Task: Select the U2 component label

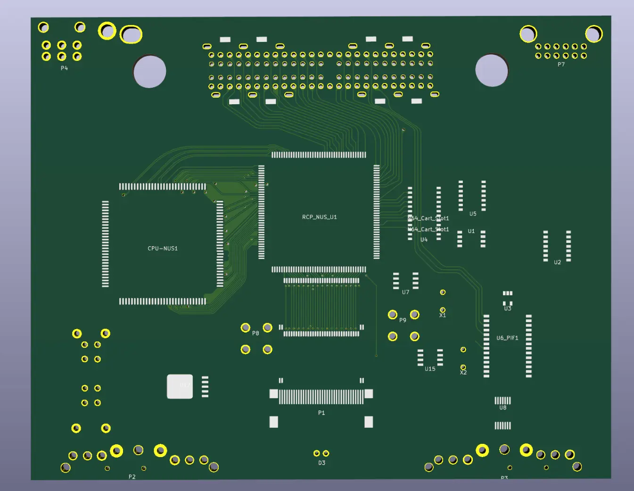Action: 558,262
